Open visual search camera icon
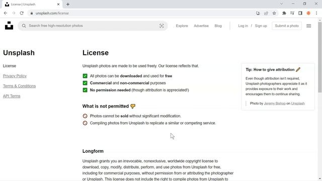The image size is (322, 181). point(162,26)
